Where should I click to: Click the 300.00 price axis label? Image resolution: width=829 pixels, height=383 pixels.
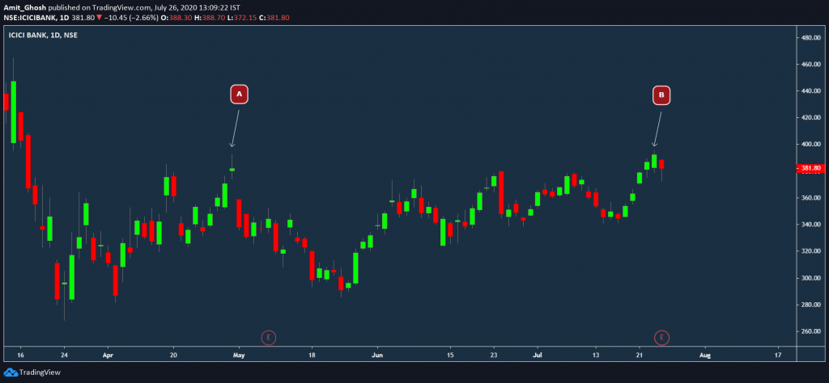810,278
